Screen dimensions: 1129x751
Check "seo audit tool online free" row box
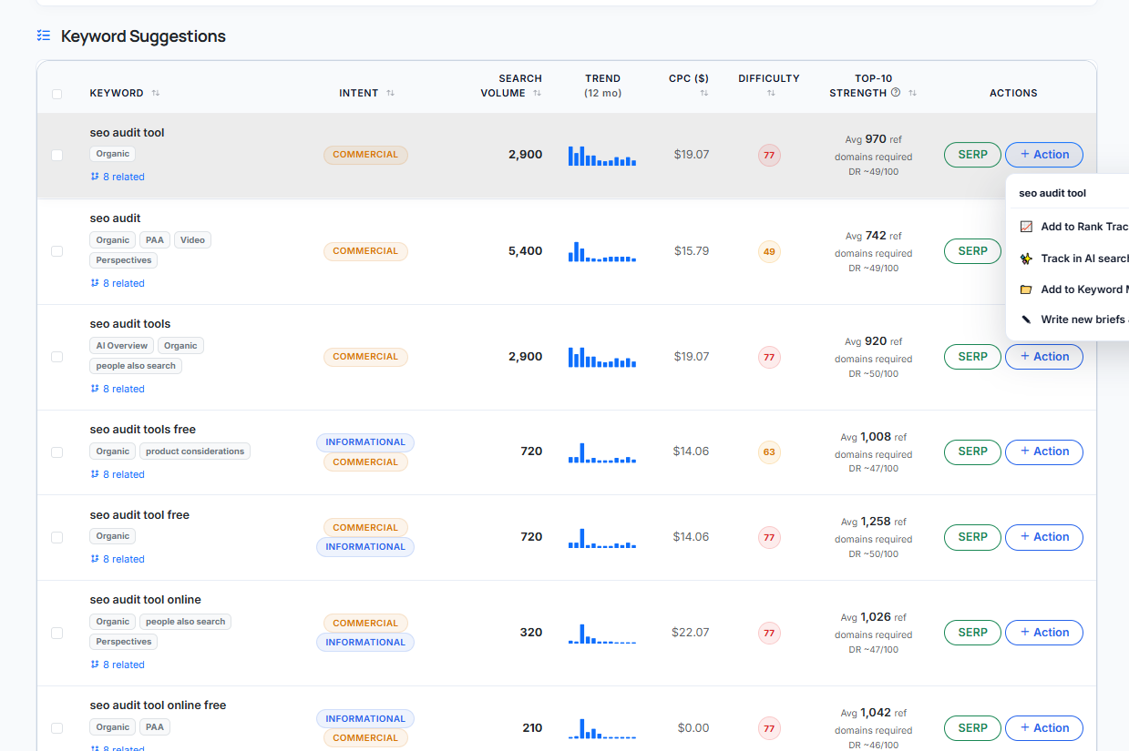pos(57,728)
